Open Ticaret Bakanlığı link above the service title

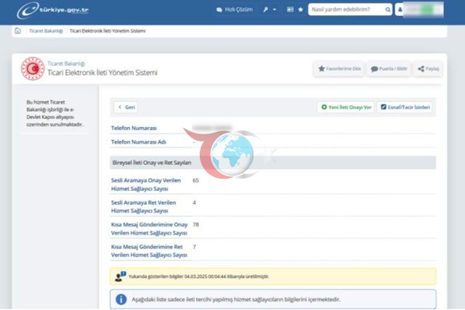point(66,63)
